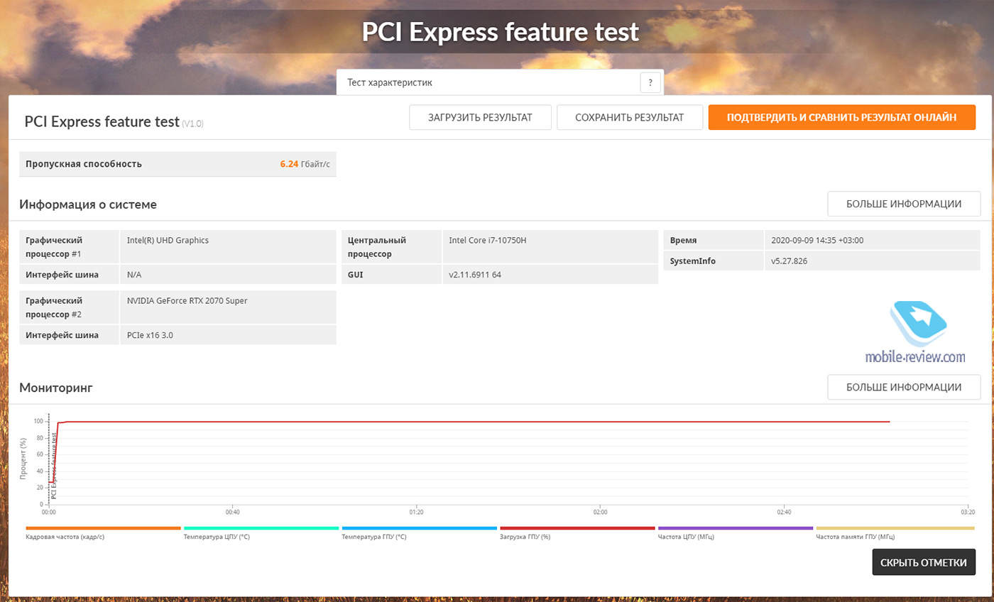
Task: Click GUI version v2.11.6911 64
Action: [475, 275]
